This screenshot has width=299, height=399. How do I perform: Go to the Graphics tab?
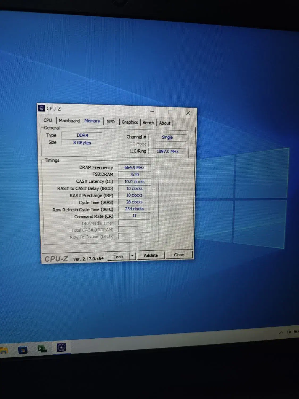pos(130,122)
